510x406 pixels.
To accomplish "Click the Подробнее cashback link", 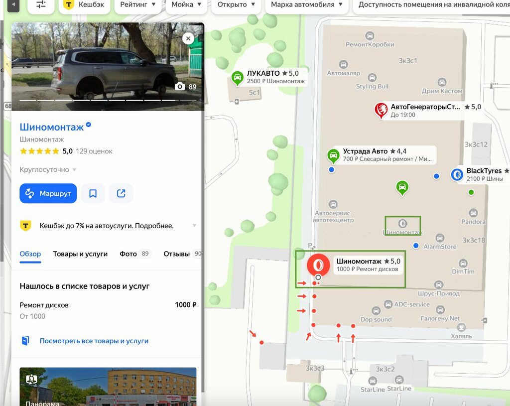I will [154, 226].
